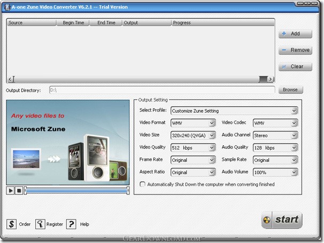This screenshot has width=324, height=243.
Task: Open the Frame Rate dropdown
Action: [x=193, y=160]
